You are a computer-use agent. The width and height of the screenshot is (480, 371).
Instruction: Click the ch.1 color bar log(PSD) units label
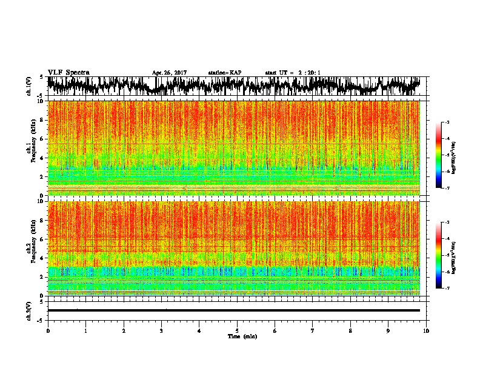click(x=454, y=158)
